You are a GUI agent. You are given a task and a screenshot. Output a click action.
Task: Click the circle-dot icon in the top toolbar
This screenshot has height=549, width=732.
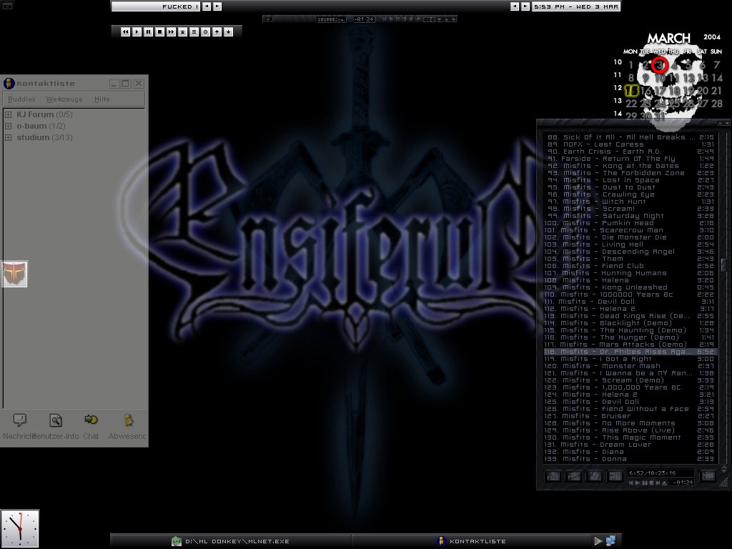(x=205, y=31)
